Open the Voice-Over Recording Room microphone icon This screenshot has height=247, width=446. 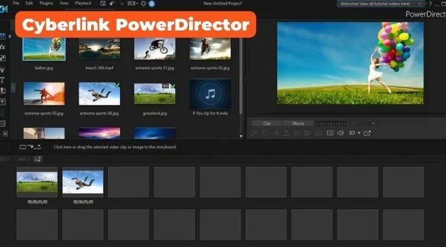click(x=3, y=113)
